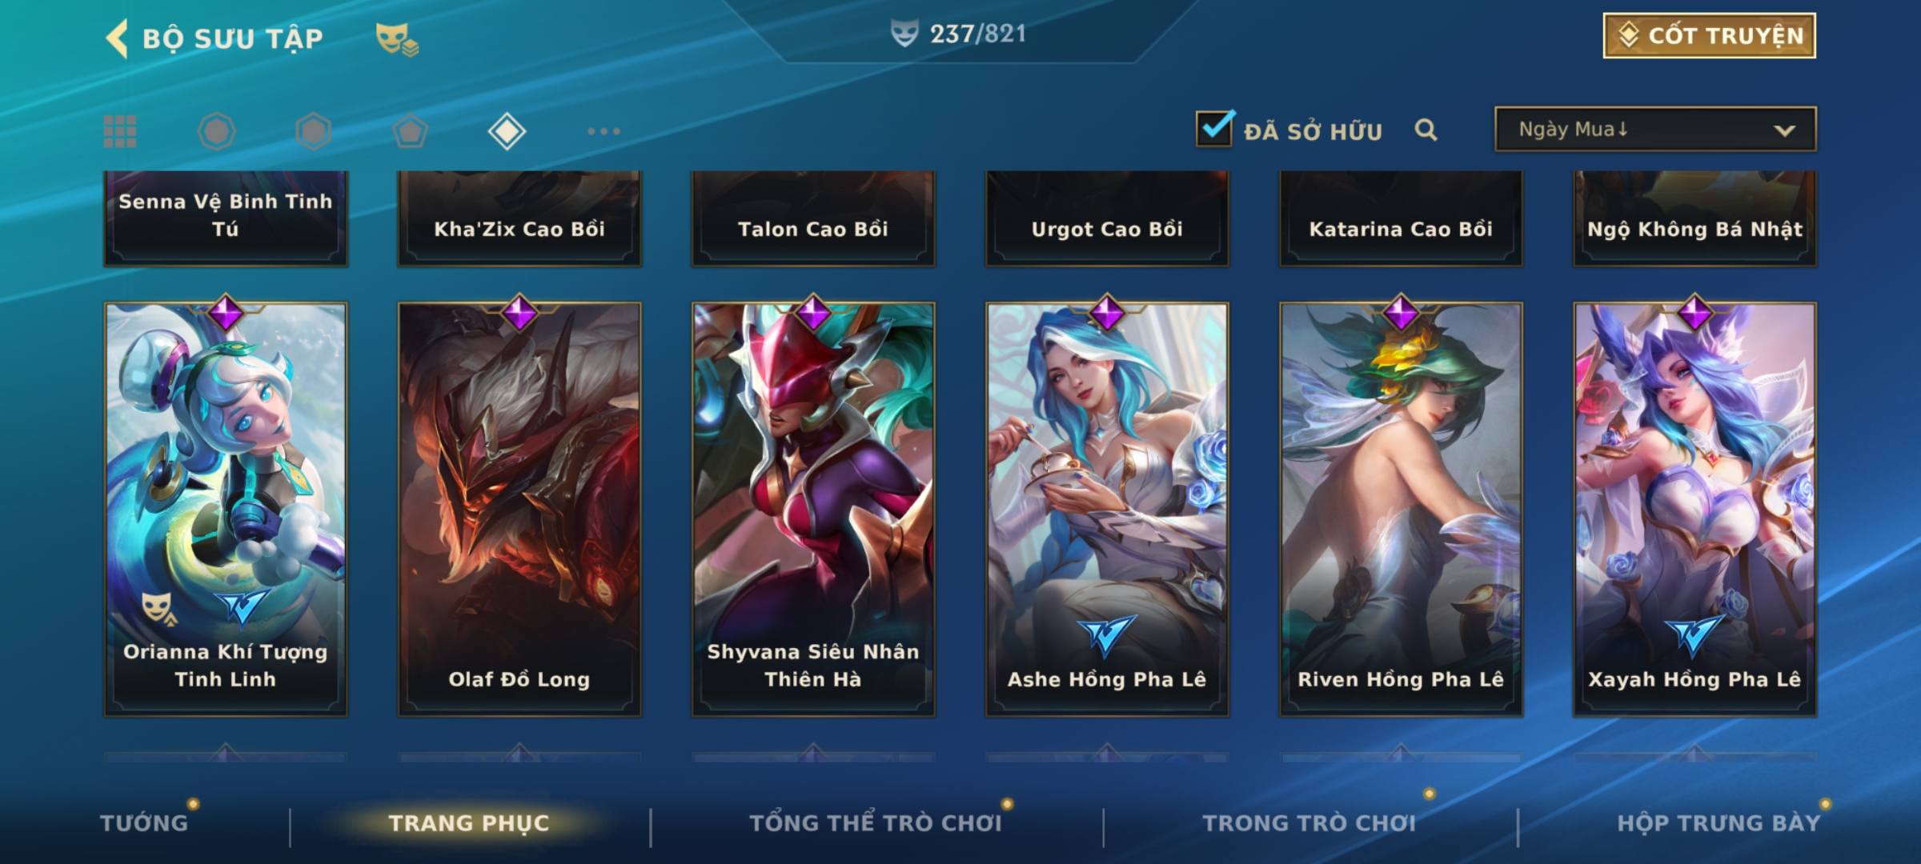Select the Ashe Hồng Pha Lê skin card
This screenshot has width=1921, height=864.
click(x=1107, y=508)
